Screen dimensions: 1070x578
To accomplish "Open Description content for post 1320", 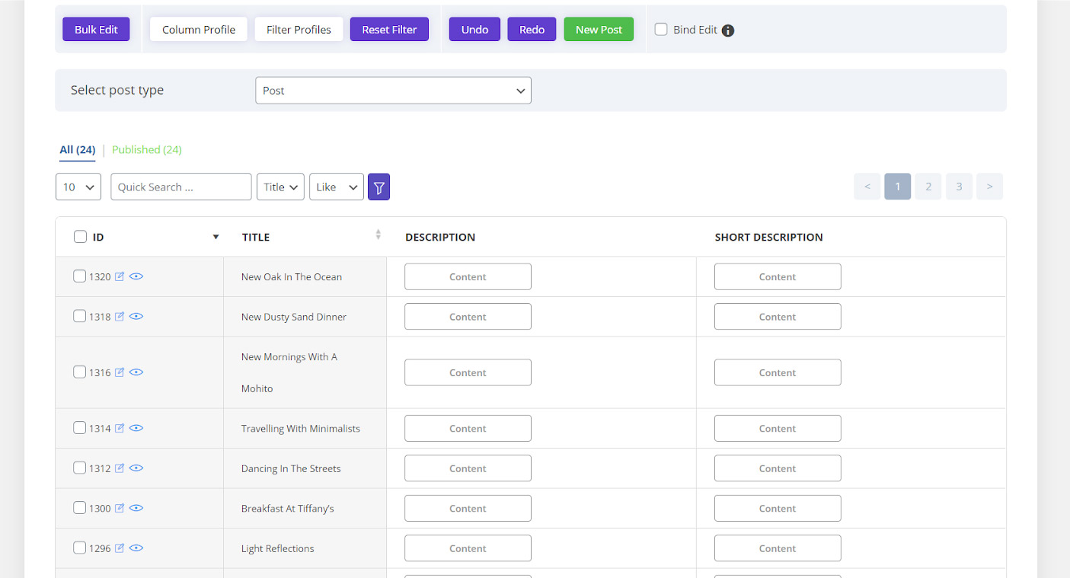I will click(x=468, y=276).
